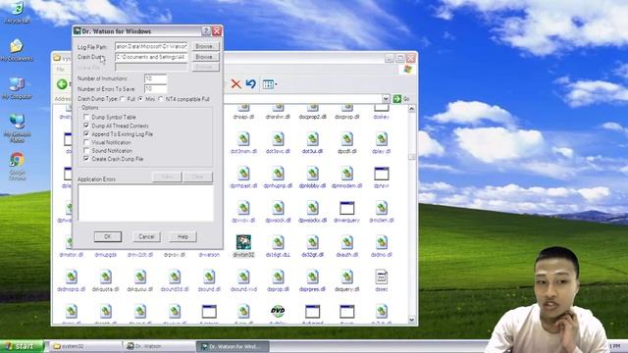The width and height of the screenshot is (628, 353).
Task: Select the dskquota.dll file icon
Action: pyautogui.click(x=105, y=277)
